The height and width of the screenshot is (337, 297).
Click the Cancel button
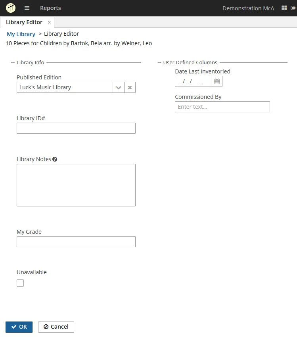pos(56,327)
